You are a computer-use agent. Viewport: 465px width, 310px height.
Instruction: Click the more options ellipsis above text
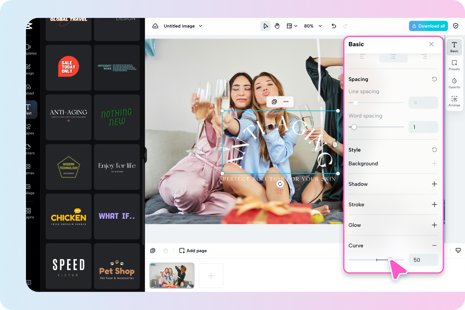[x=286, y=102]
